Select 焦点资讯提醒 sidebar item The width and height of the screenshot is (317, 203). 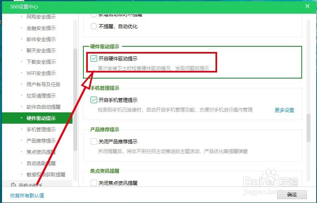click(41, 152)
